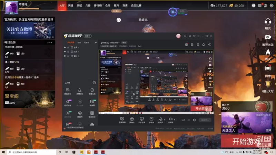
Task: Open the 主播任务 tool icon
Action: [92, 91]
